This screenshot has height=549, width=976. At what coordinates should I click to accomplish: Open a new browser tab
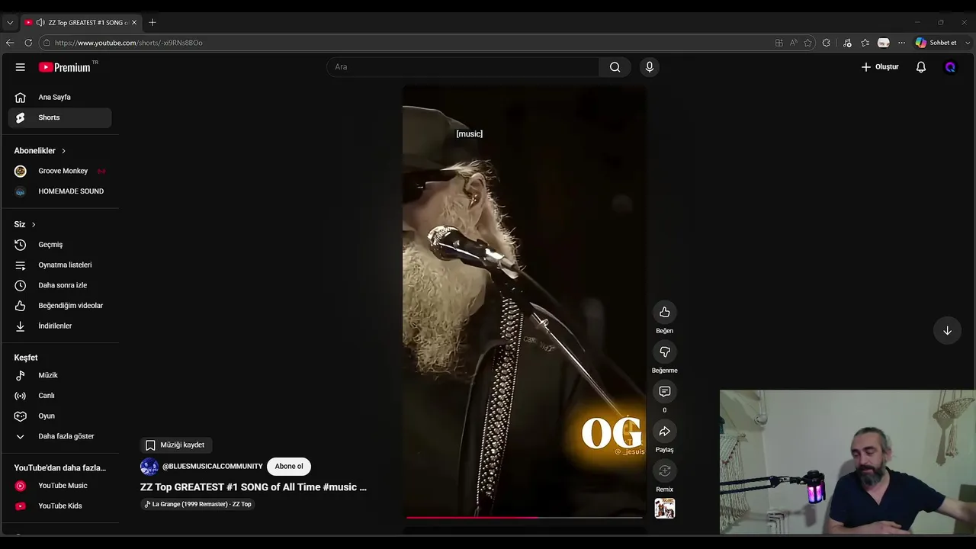152,22
